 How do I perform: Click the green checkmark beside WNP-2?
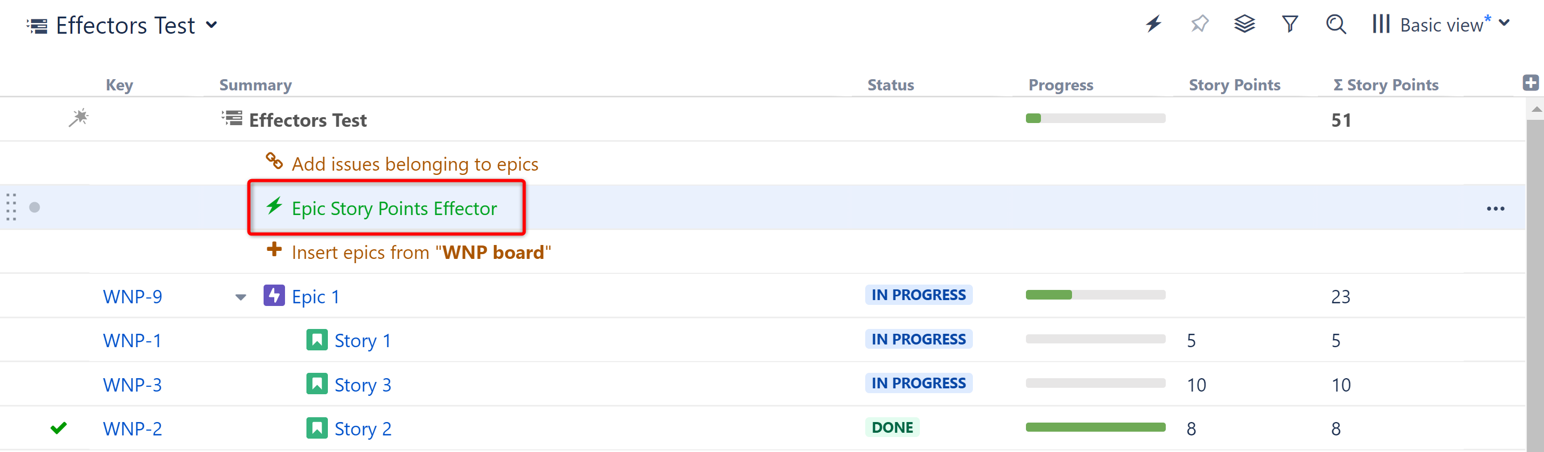point(59,428)
